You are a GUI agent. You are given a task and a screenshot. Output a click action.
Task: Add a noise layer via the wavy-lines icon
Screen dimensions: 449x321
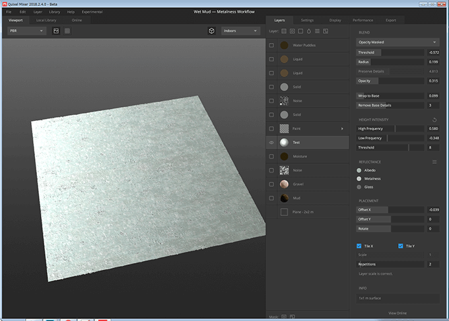click(318, 31)
